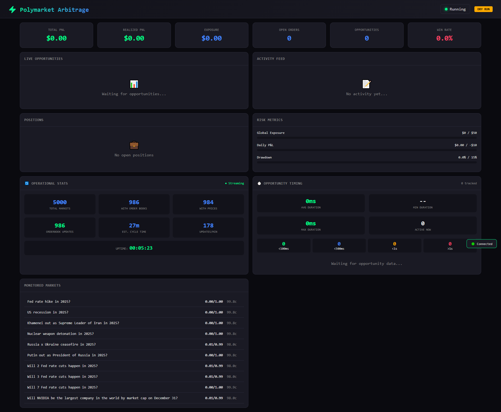Viewport: 501px width, 412px height.
Task: Select the Max Duration tile
Action: coord(311,225)
